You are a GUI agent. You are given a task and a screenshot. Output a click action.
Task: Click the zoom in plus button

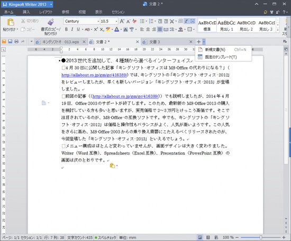284,237
